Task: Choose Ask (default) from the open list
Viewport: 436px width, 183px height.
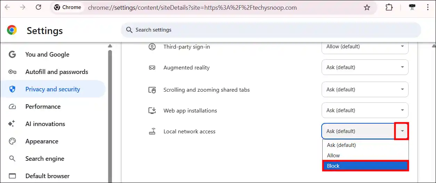Action: point(365,145)
